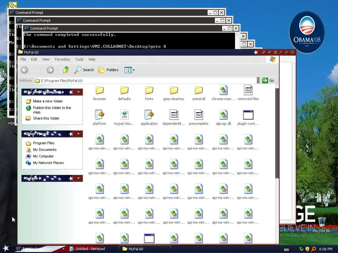
Task: Open the Favorites menu
Action: (x=62, y=59)
